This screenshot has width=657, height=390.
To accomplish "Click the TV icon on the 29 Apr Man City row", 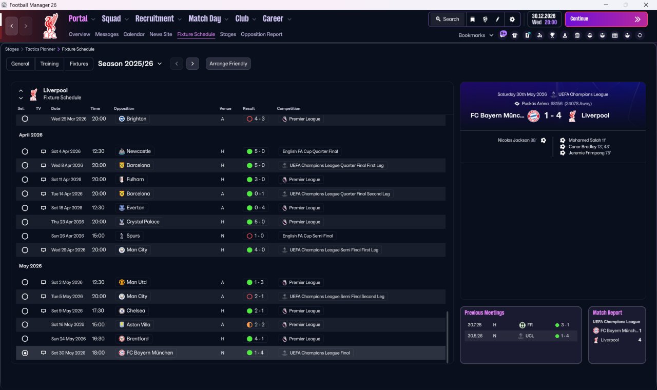I will [44, 250].
